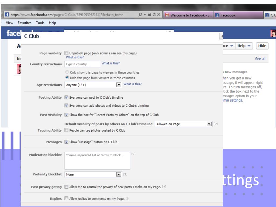Image resolution: width=276 pixels, height=207 pixels.
Task: Expand the Help dropdown in admin panel
Action: (x=244, y=46)
